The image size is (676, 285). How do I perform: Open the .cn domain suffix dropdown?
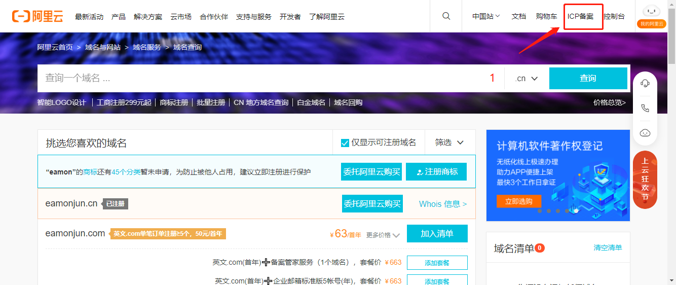[x=526, y=79]
